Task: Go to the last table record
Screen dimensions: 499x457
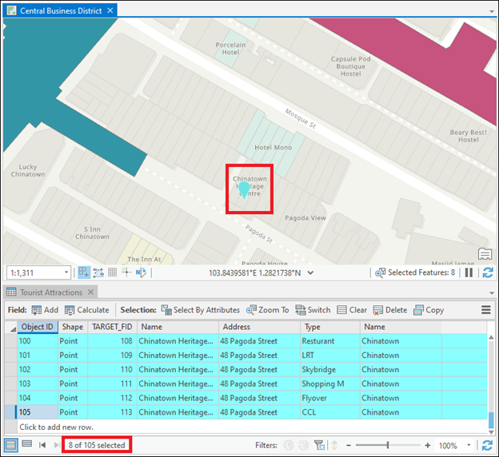Action: pos(57,445)
